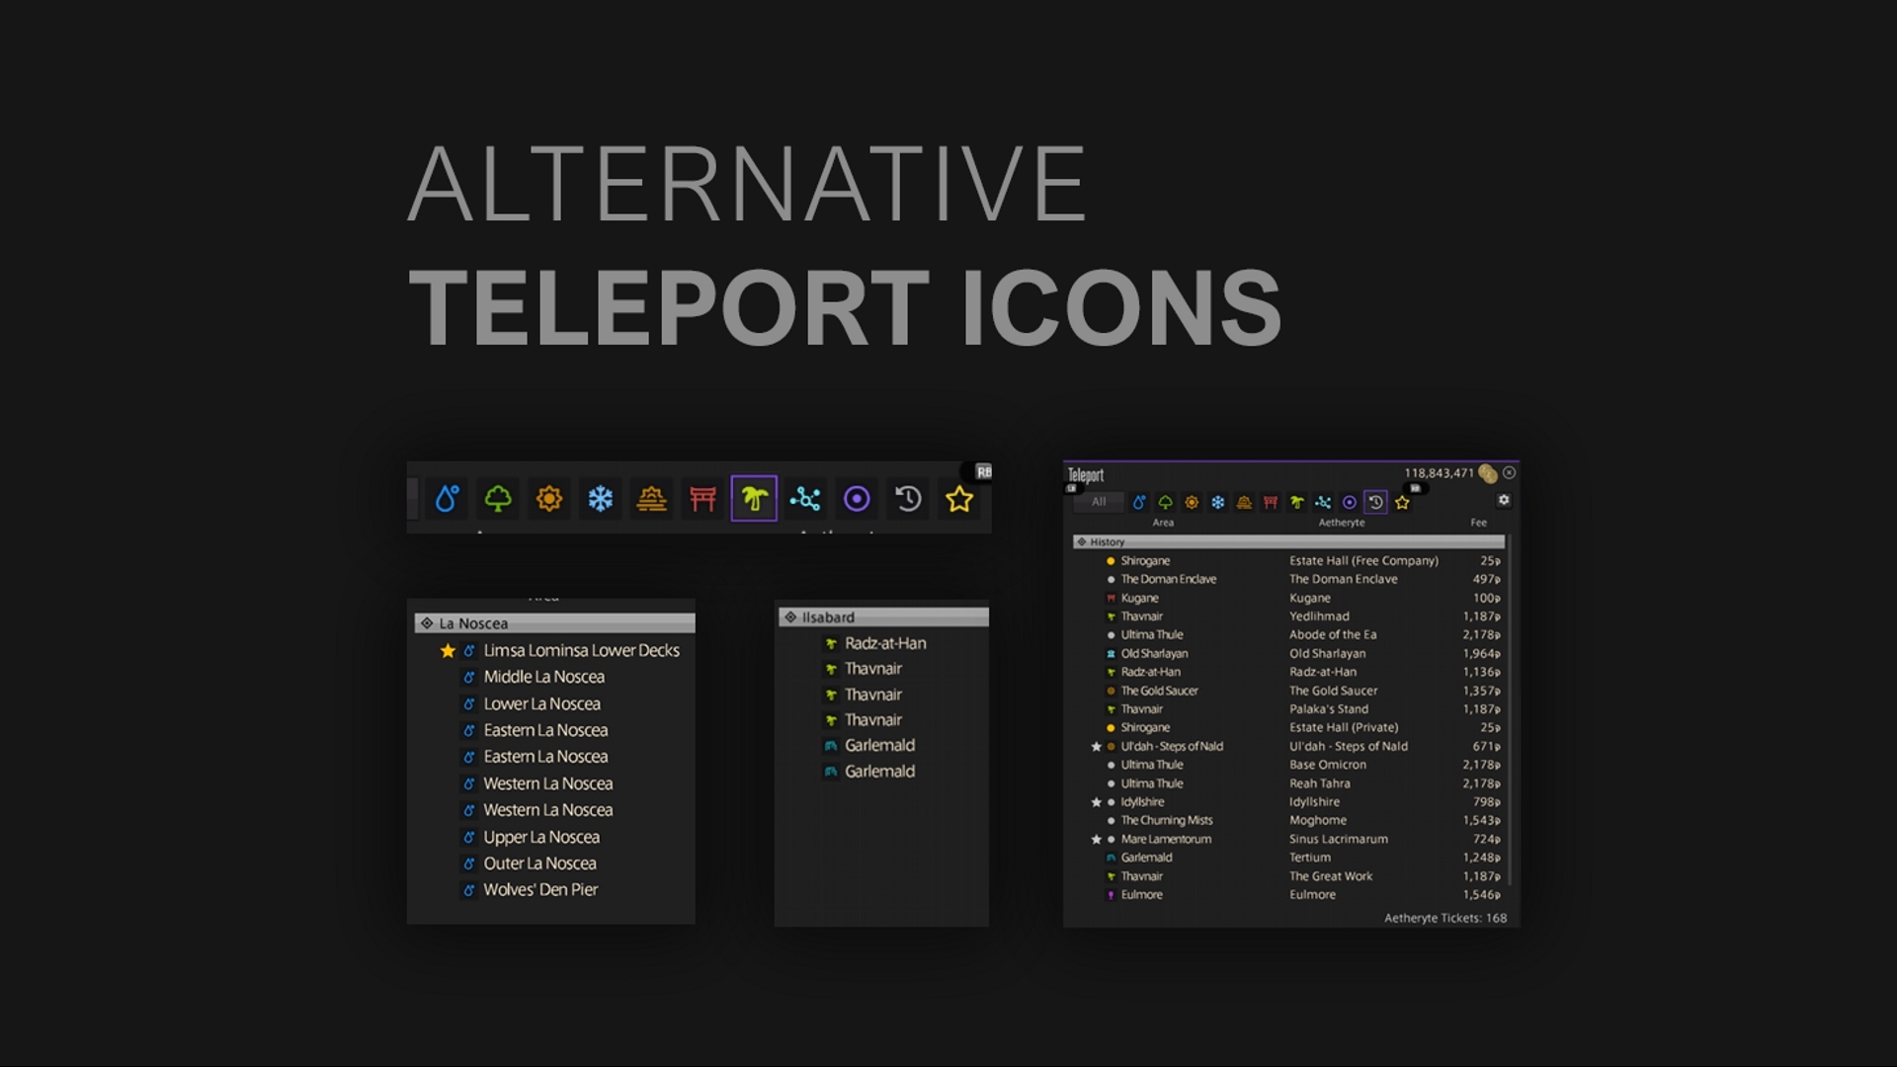1897x1067 pixels.
Task: Select Radz-at-Han in the Ilsabard list
Action: 885,643
